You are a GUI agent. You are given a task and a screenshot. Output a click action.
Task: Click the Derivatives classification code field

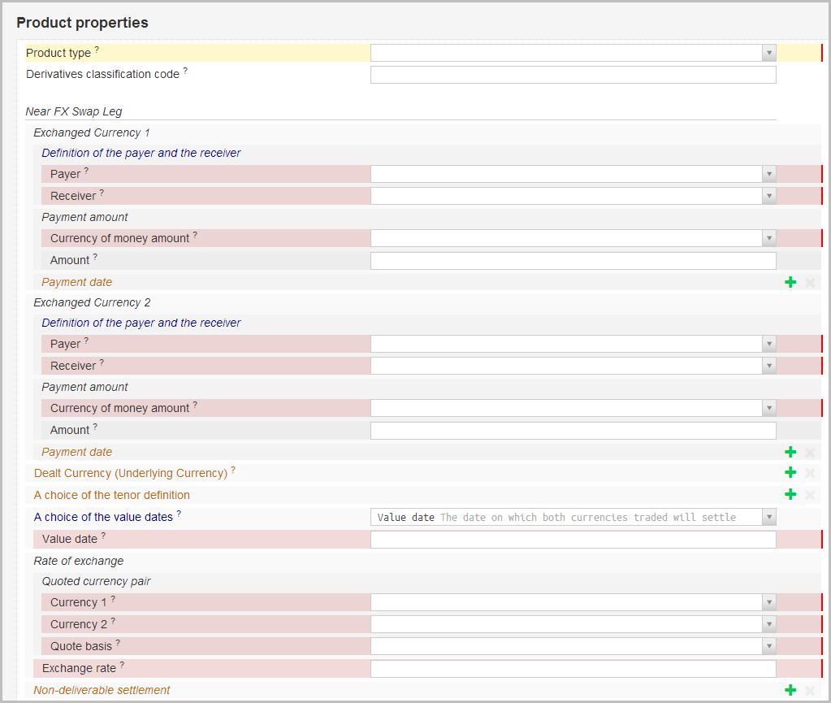(573, 75)
